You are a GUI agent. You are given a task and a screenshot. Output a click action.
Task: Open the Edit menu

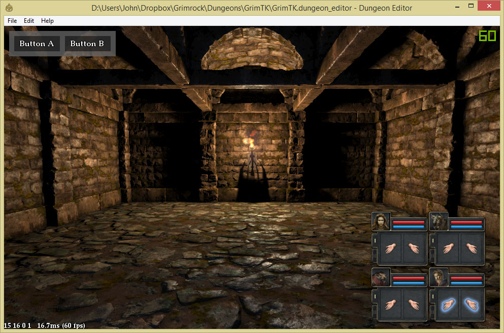[28, 21]
